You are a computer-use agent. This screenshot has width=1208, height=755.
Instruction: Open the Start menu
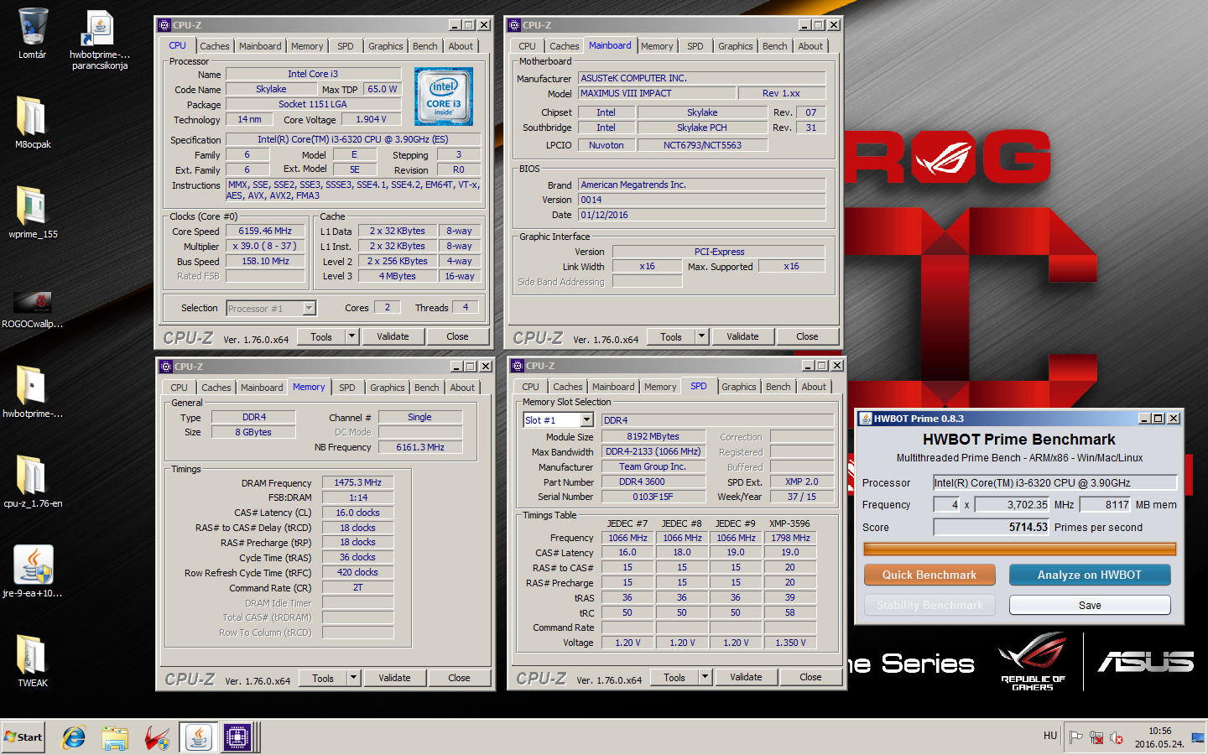23,737
